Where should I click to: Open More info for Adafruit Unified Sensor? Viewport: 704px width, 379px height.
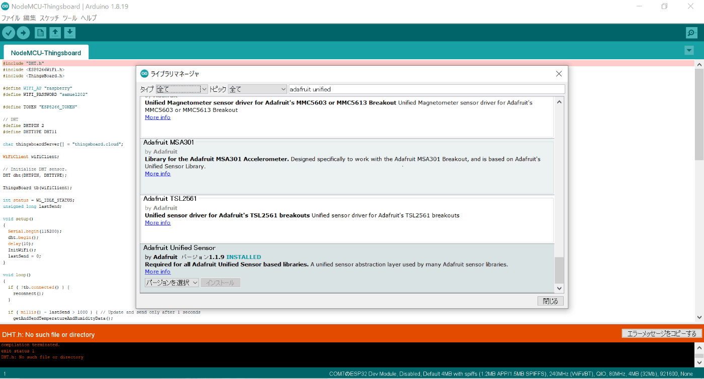coord(157,272)
